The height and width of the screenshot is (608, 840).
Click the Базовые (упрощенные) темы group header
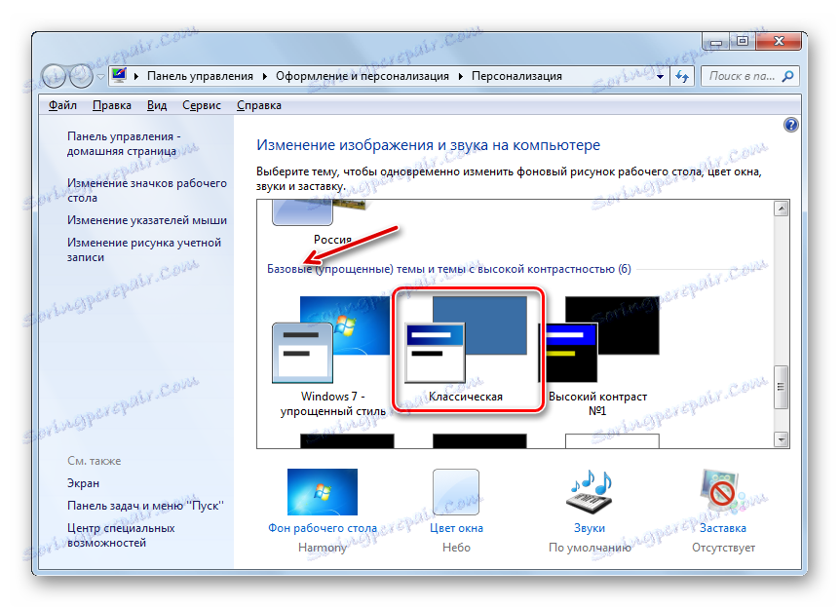[449, 269]
